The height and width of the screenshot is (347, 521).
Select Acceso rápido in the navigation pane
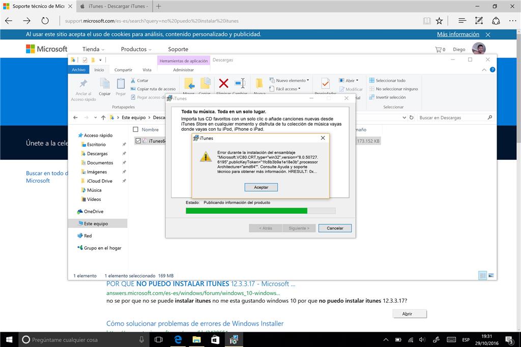tap(95, 135)
